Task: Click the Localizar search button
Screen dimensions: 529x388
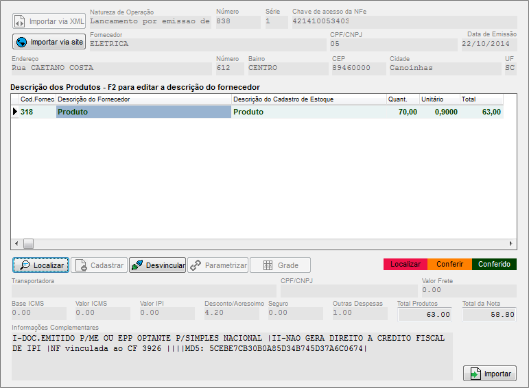Action: (x=40, y=265)
